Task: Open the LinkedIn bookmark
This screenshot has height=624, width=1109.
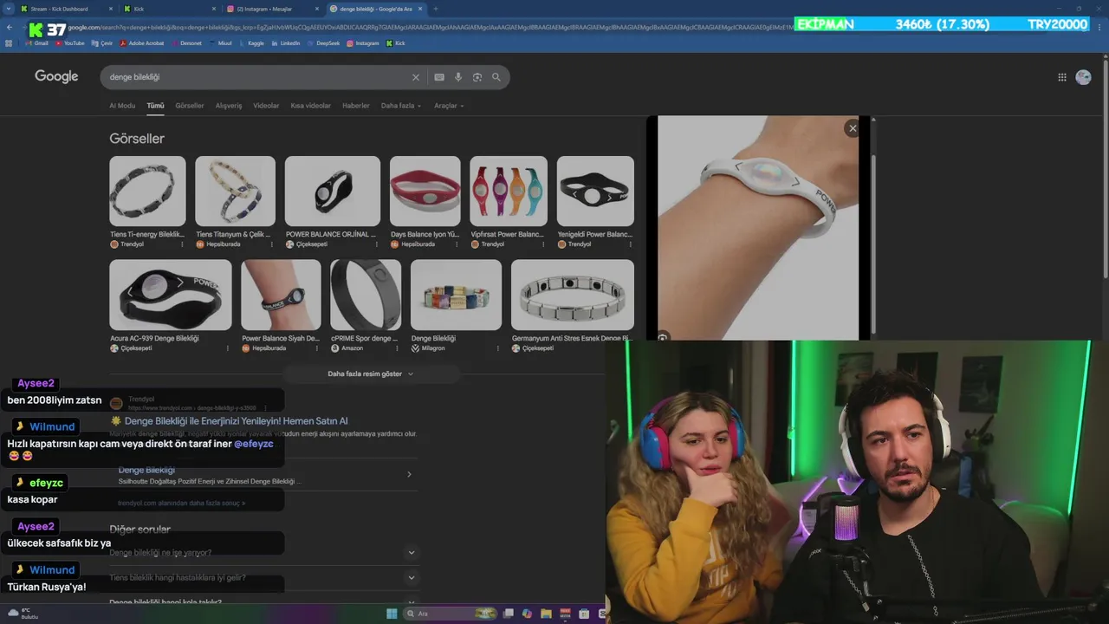Action: click(286, 42)
